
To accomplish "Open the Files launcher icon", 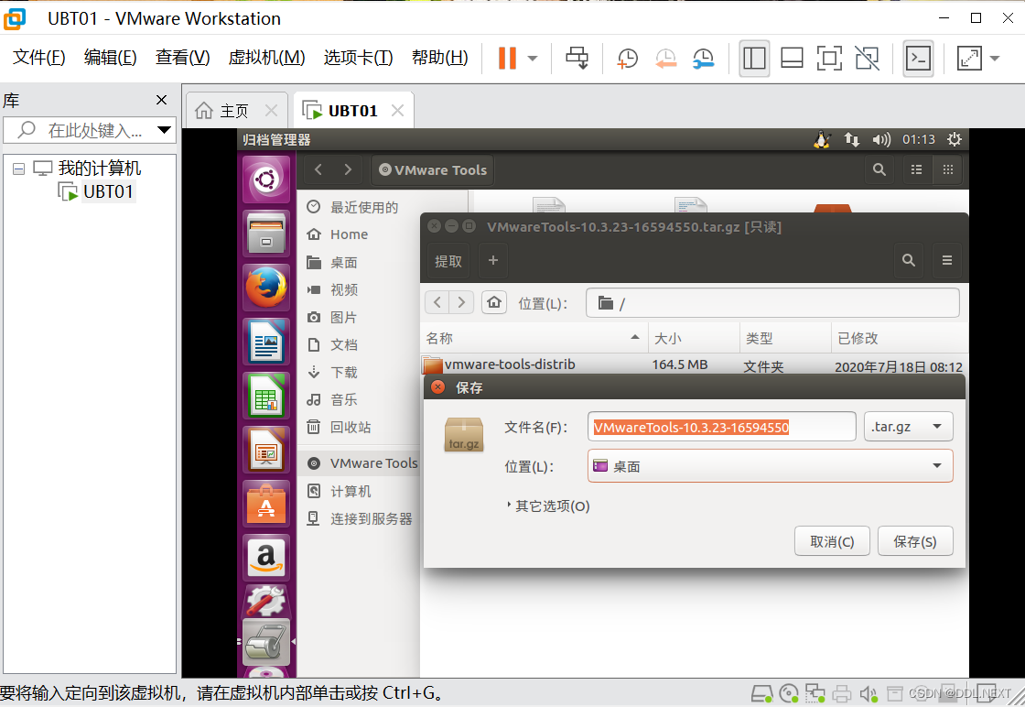I will pos(266,233).
